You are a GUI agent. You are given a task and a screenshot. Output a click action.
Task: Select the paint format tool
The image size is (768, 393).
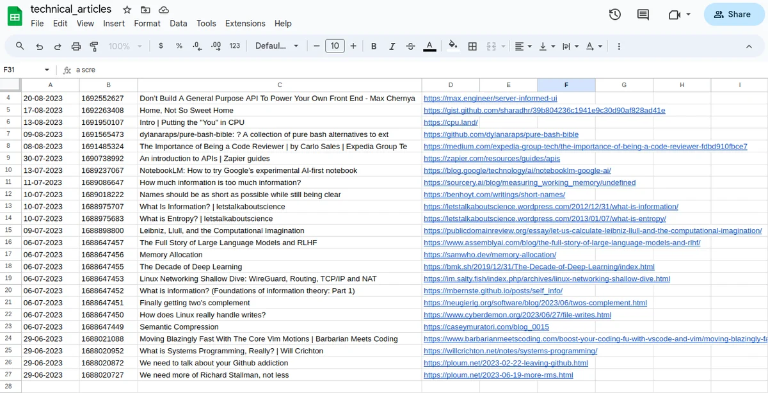coord(94,46)
